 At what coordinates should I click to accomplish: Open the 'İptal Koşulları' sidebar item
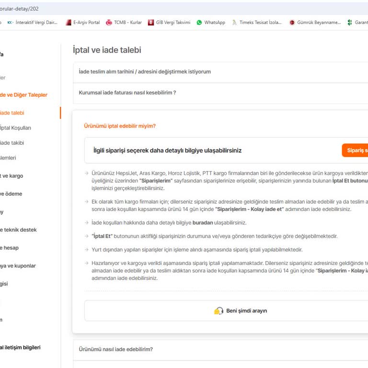coord(15,128)
